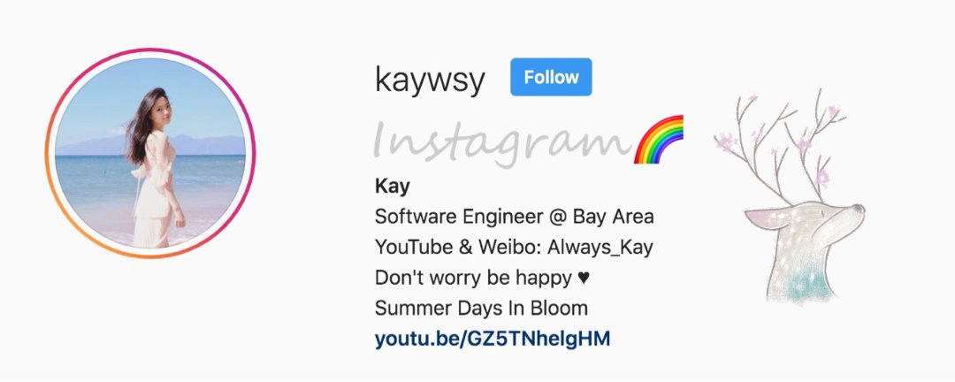Click the deer's nose in illustration
This screenshot has height=382, width=955.
(x=858, y=209)
